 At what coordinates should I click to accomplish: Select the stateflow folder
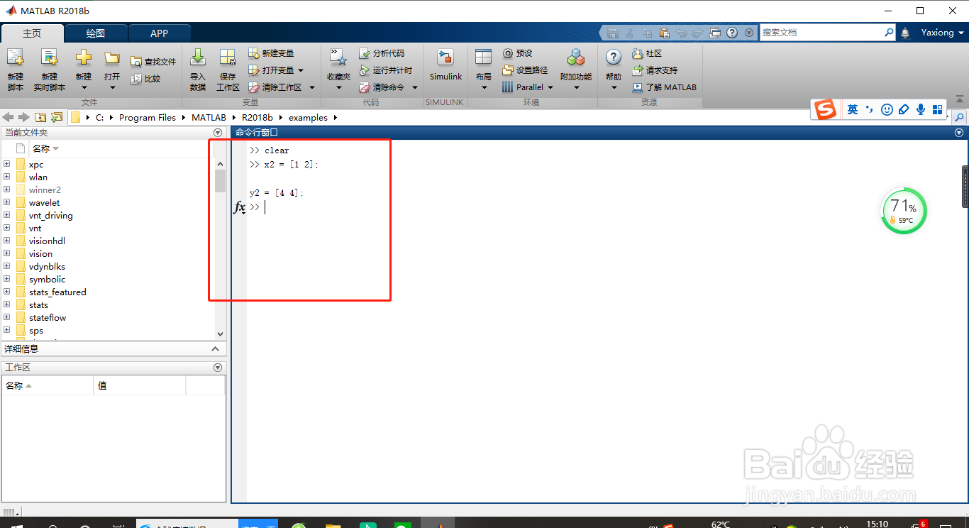pyautogui.click(x=48, y=317)
